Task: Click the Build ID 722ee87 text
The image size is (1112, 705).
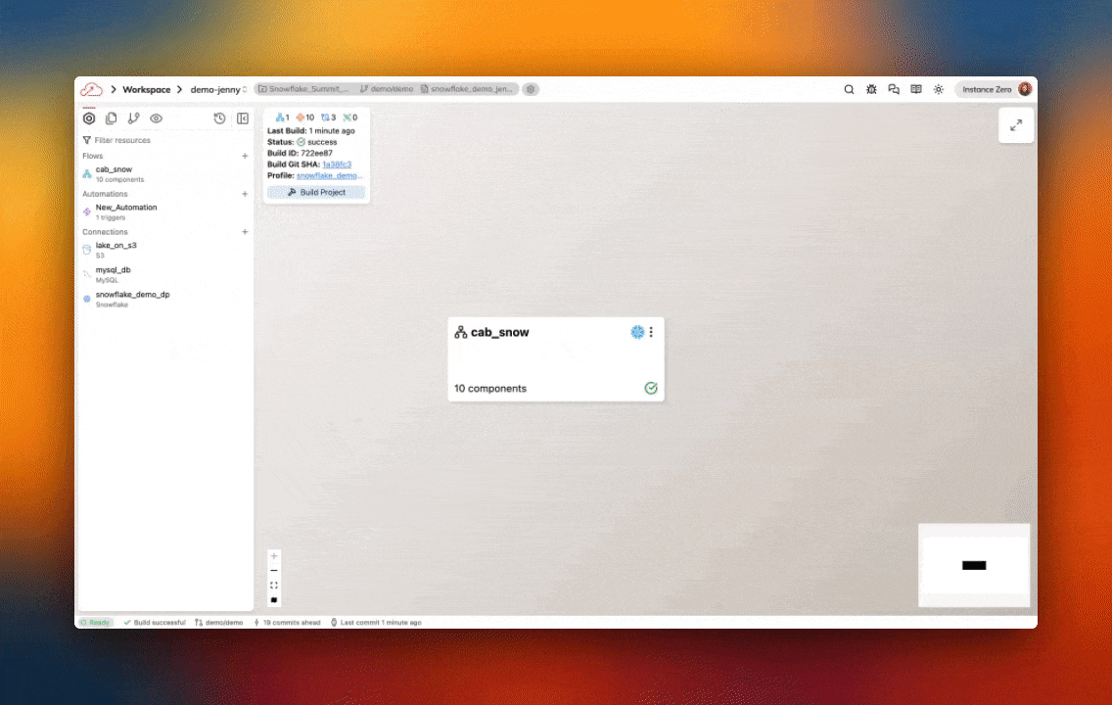Action: coord(300,153)
